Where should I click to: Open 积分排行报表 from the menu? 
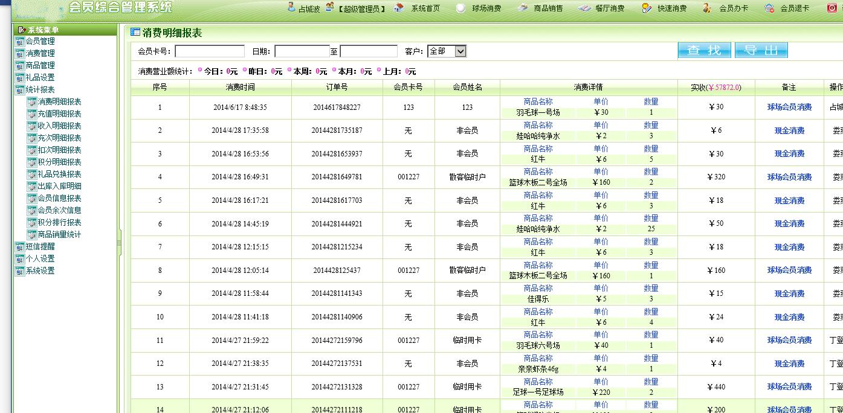pos(59,222)
